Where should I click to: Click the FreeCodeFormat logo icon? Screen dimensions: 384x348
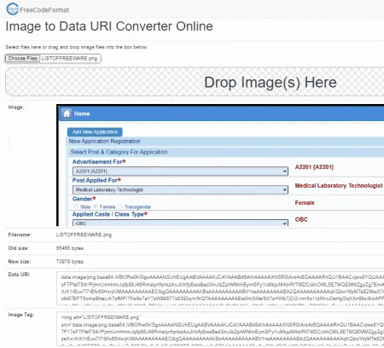[x=13, y=9]
